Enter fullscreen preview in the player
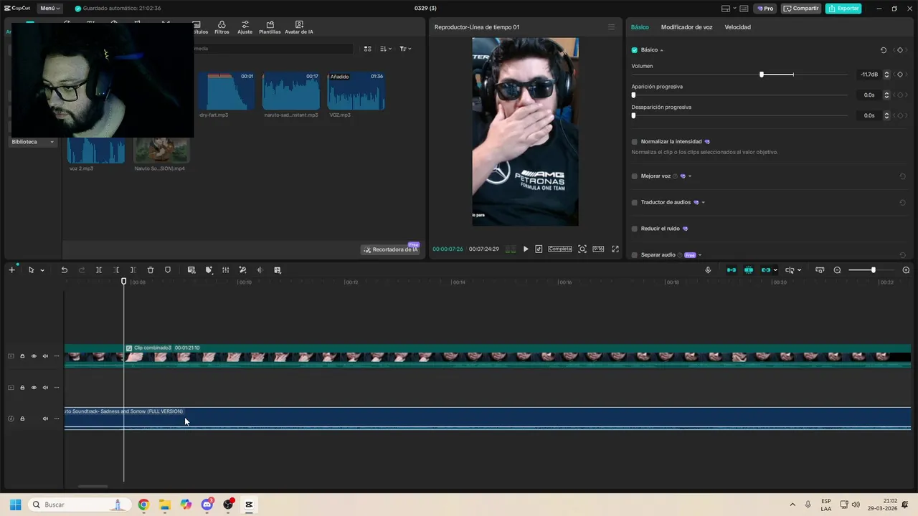Image resolution: width=918 pixels, height=516 pixels. pos(615,249)
